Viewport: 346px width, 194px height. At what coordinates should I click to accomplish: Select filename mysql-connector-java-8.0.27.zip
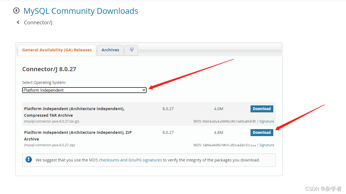(x=50, y=145)
